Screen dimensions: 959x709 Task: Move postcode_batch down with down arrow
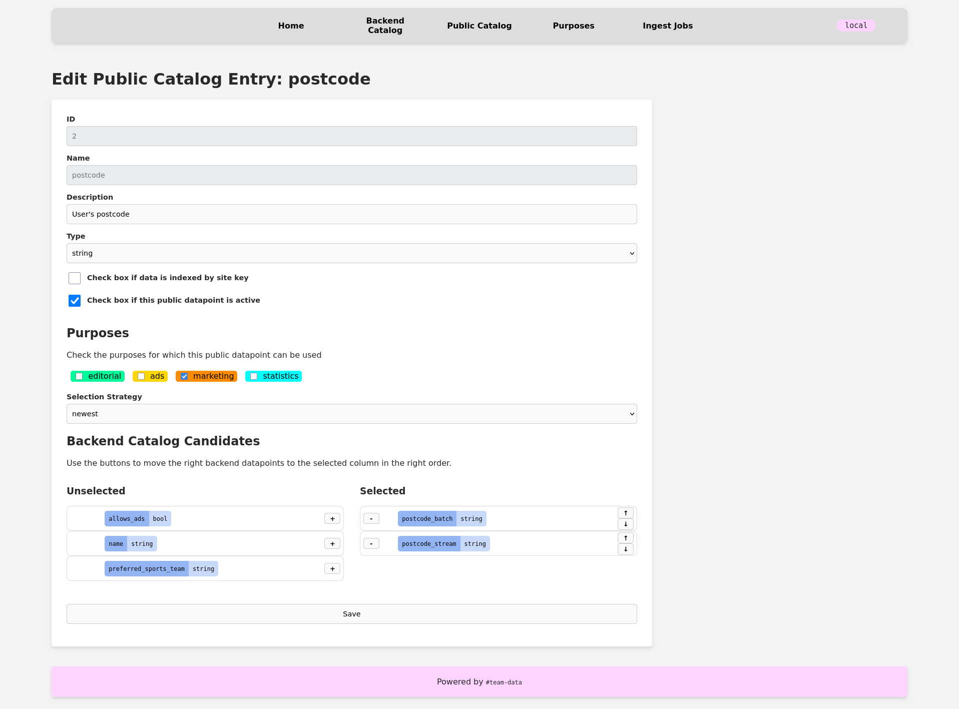click(x=625, y=524)
